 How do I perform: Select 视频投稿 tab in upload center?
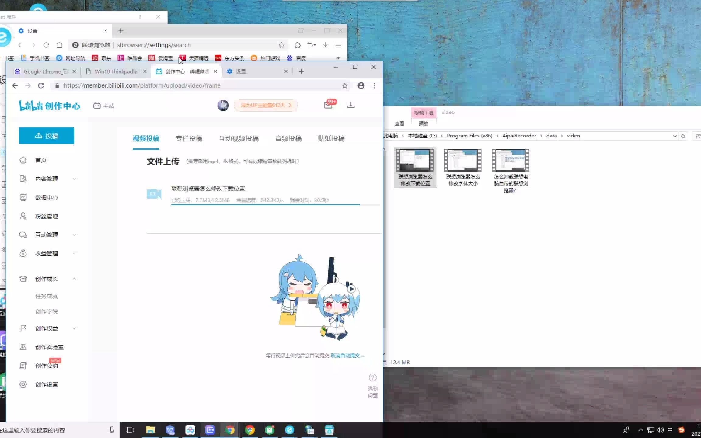[x=146, y=138]
